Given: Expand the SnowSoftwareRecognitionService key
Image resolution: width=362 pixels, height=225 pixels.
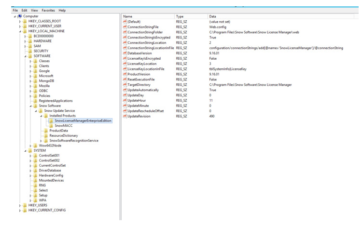Looking at the screenshot, I should (41, 141).
